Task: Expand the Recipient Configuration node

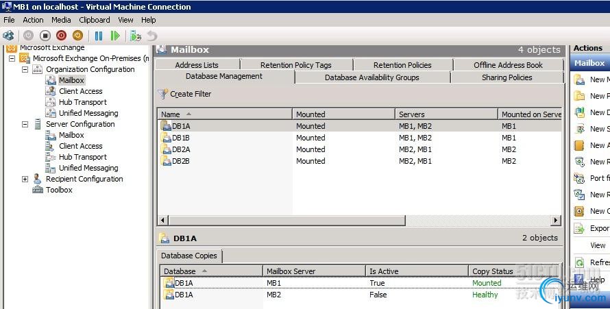Action: click(x=25, y=180)
